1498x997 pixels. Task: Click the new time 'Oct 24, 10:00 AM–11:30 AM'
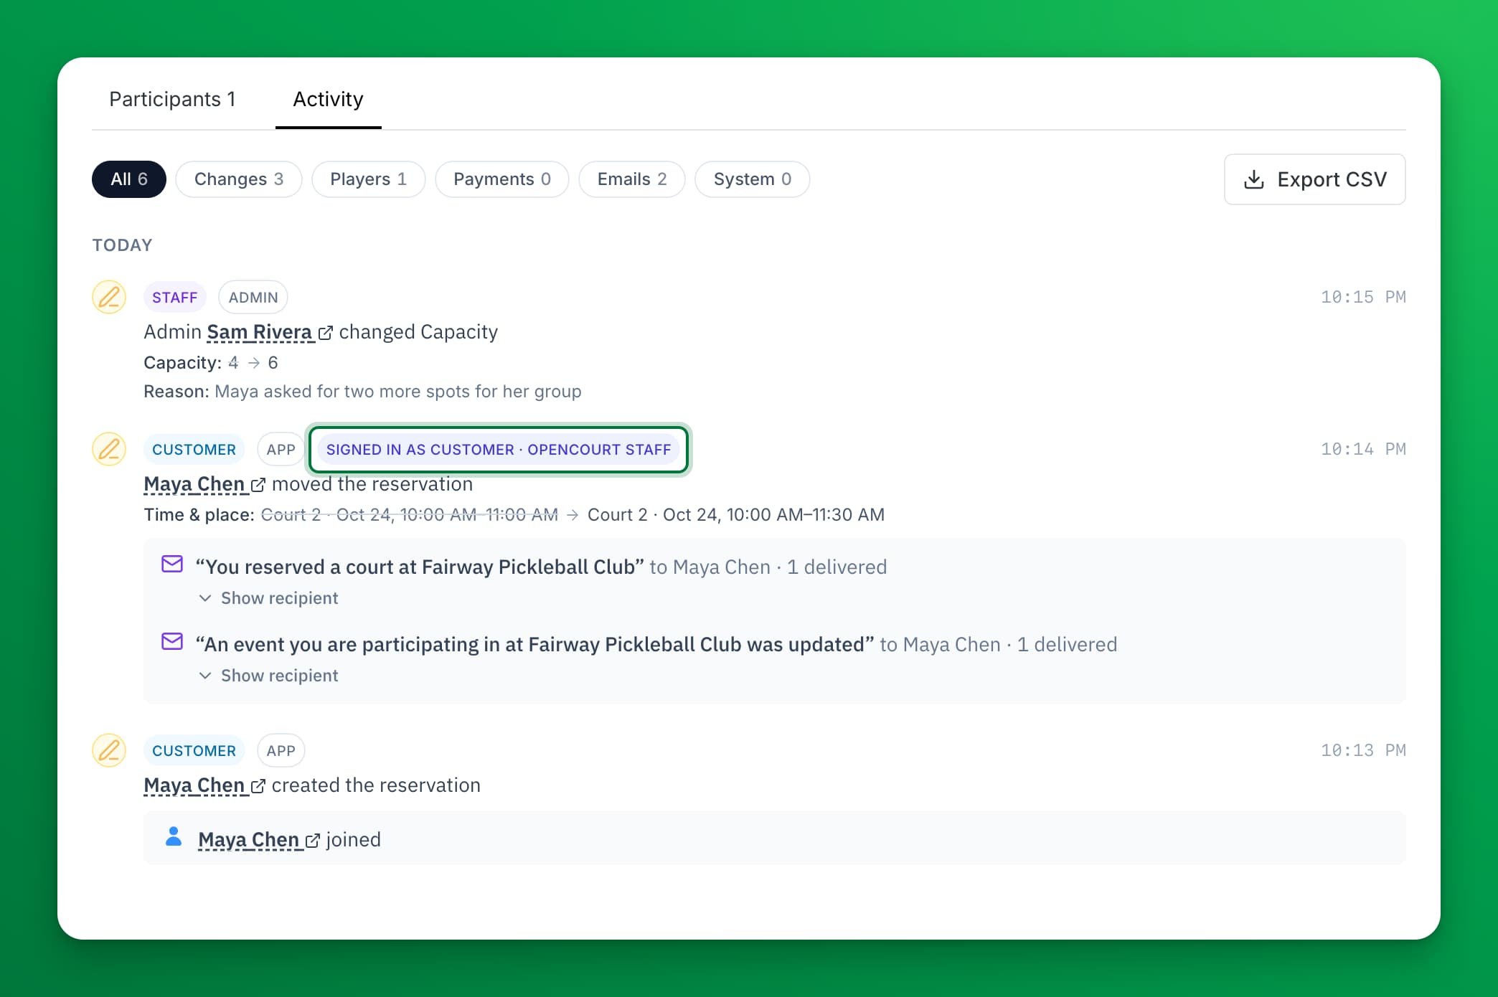(x=773, y=515)
